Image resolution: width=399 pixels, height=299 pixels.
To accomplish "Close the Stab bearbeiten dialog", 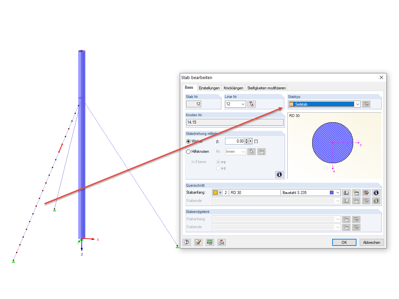I will tap(381, 77).
